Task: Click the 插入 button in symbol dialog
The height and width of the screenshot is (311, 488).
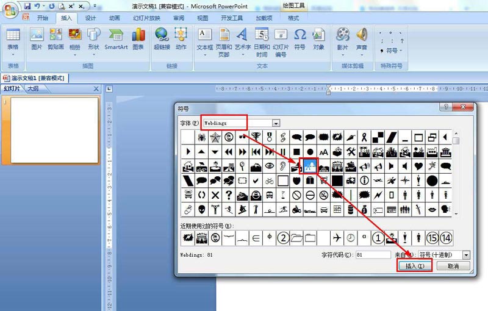Action: tap(415, 266)
